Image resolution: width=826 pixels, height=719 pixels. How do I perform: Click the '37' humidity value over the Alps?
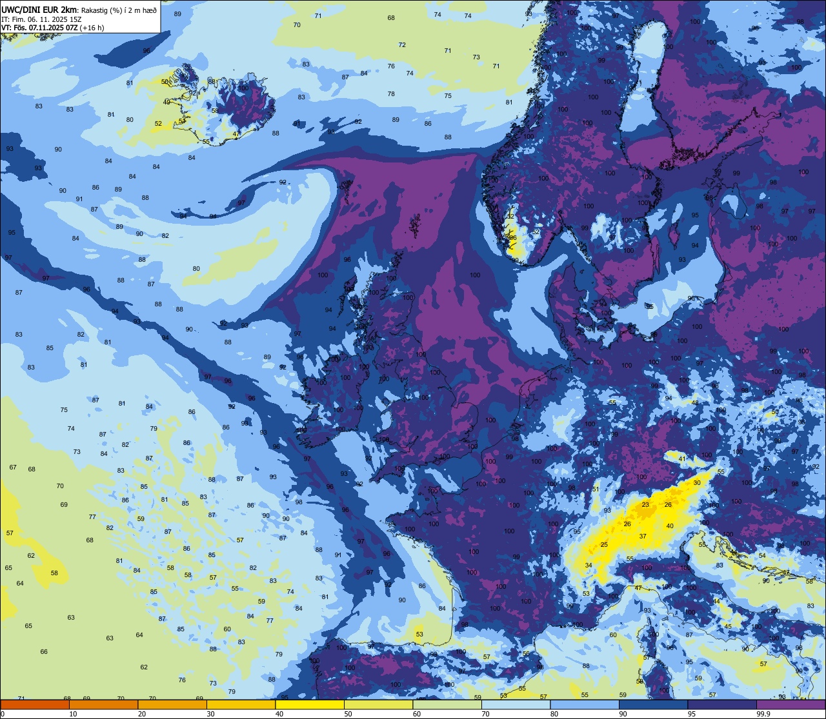643,537
